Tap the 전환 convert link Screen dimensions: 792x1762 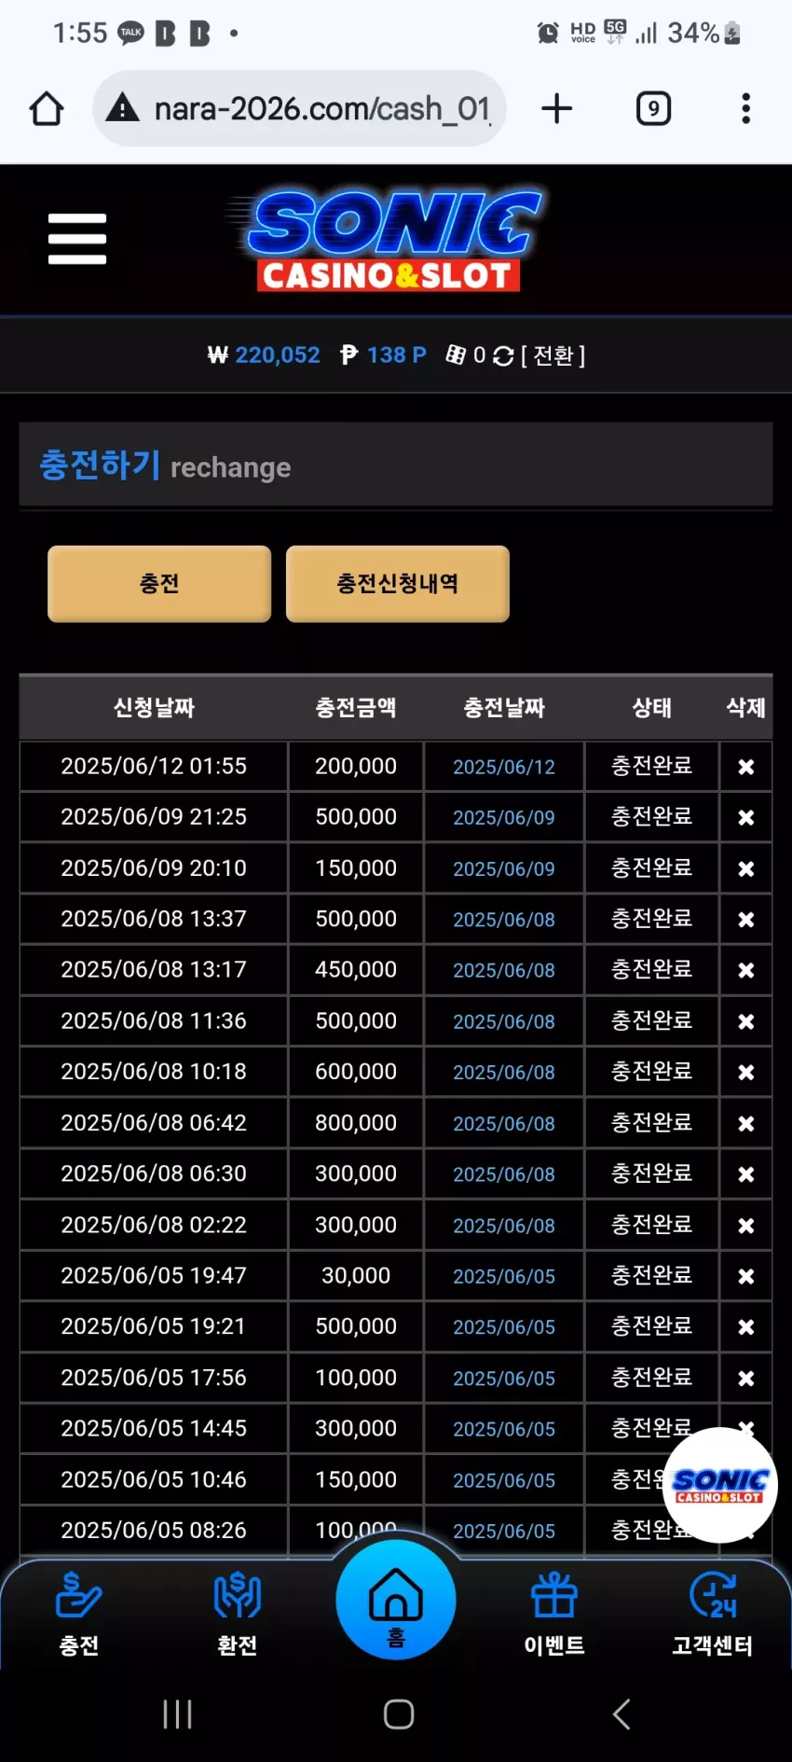click(x=553, y=355)
